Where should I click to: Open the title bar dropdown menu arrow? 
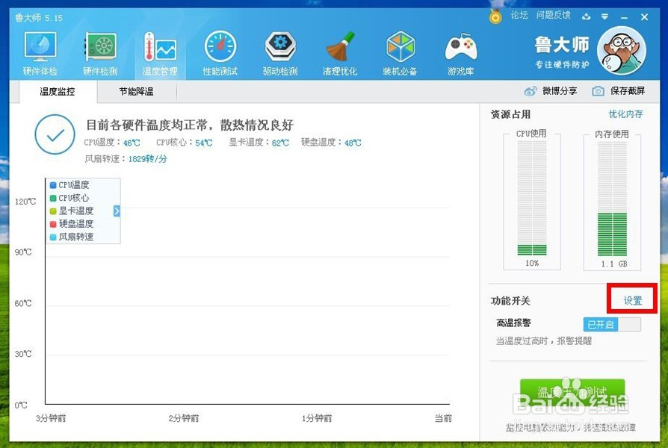pos(604,16)
